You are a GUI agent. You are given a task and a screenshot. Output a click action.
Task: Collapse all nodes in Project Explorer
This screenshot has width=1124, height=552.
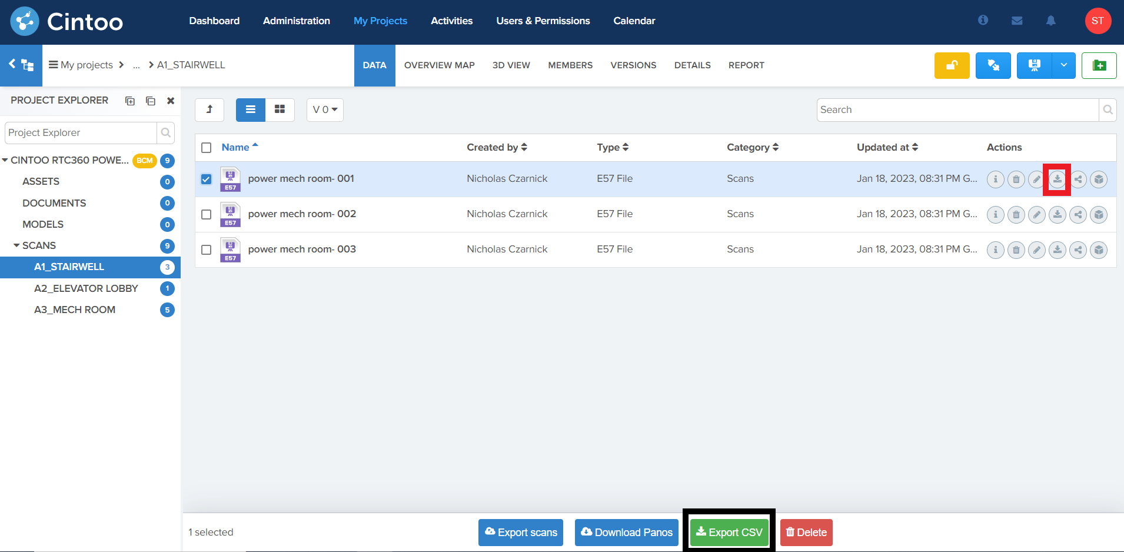point(151,101)
